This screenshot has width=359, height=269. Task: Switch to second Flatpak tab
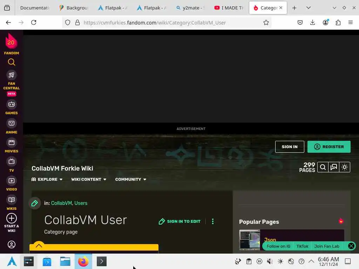tap(151, 8)
